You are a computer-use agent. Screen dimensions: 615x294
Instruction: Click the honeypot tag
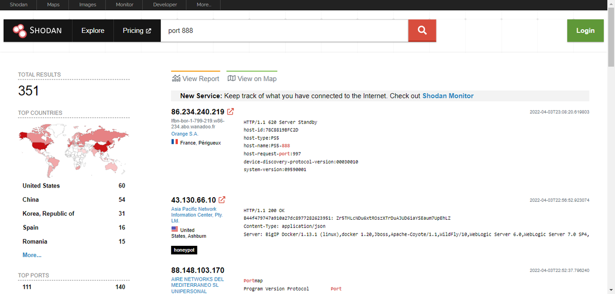coord(184,250)
